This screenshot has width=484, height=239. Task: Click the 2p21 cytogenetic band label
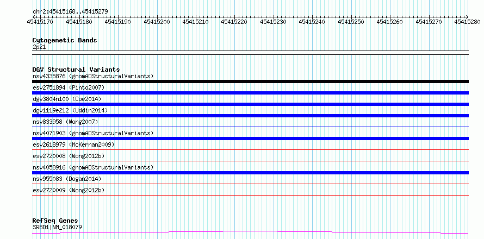tap(39, 47)
